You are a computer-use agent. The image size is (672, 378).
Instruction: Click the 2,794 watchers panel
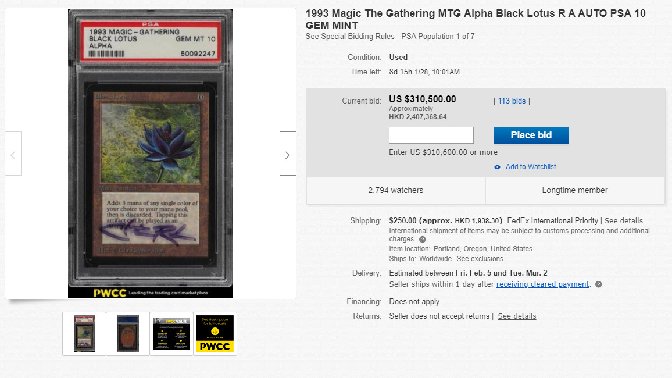(395, 190)
